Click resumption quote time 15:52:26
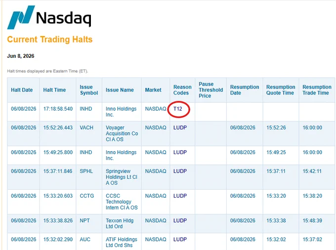This screenshot has height=250, width=336. tap(276, 127)
